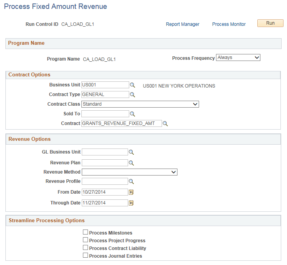287x265 pixels.
Task: Open From Date calendar picker
Action: tap(131, 192)
